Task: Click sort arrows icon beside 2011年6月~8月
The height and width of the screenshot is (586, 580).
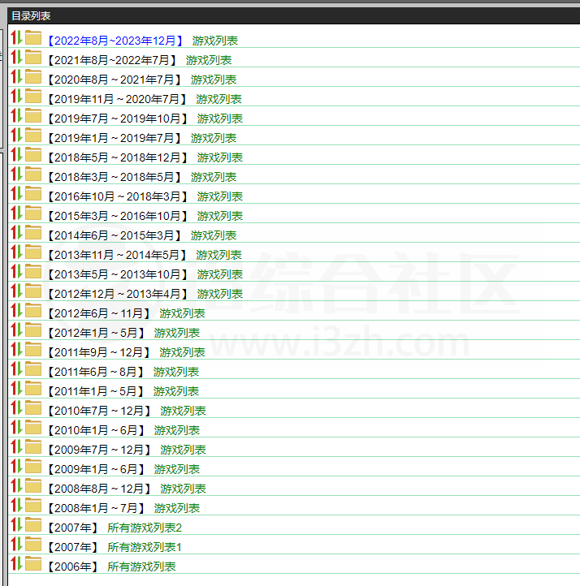Action: 16,368
